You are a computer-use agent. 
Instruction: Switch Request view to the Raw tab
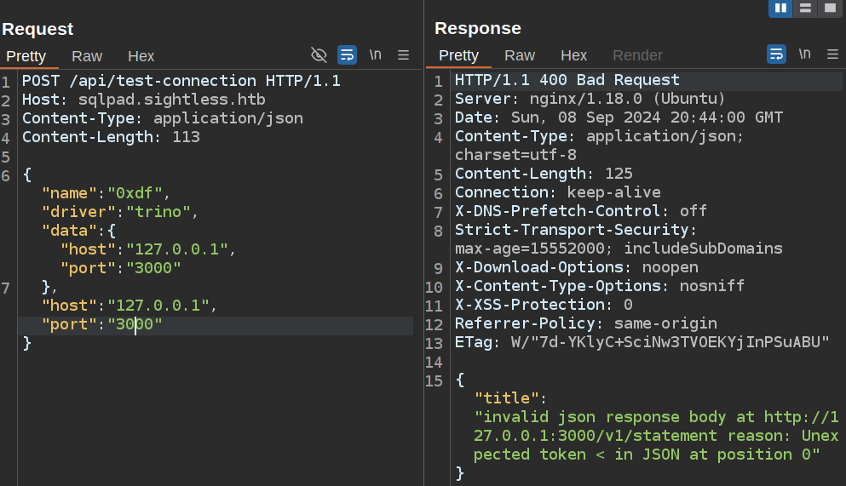pyautogui.click(x=87, y=56)
